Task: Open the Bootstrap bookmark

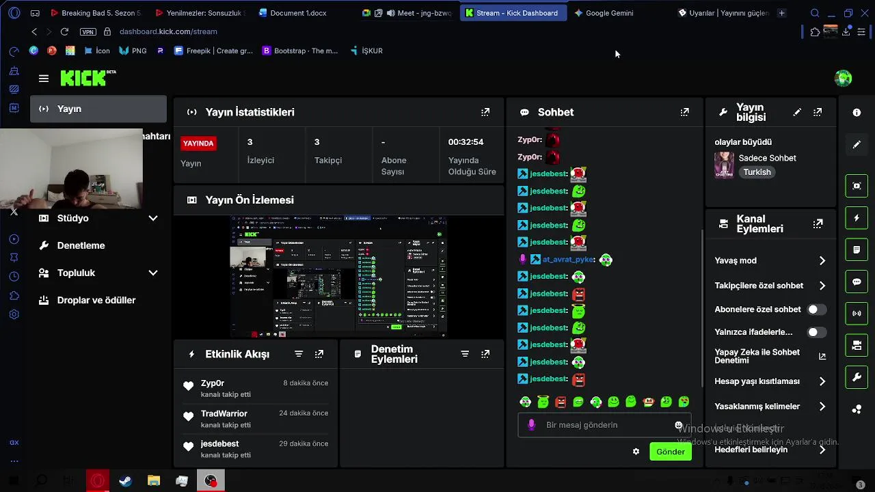Action: point(300,51)
